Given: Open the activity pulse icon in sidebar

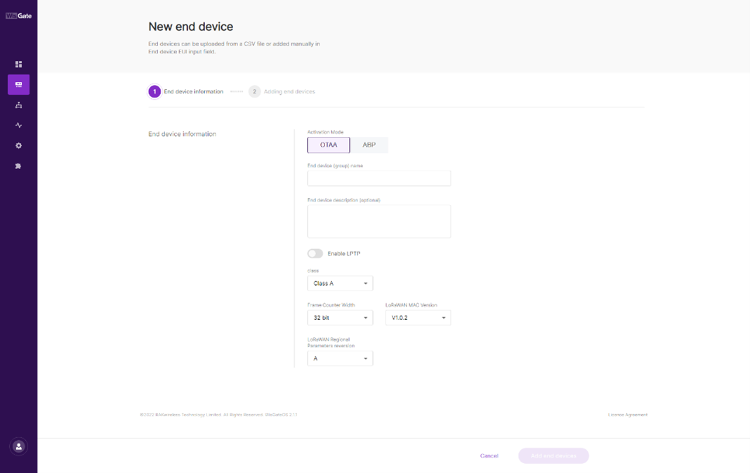Looking at the screenshot, I should [19, 125].
